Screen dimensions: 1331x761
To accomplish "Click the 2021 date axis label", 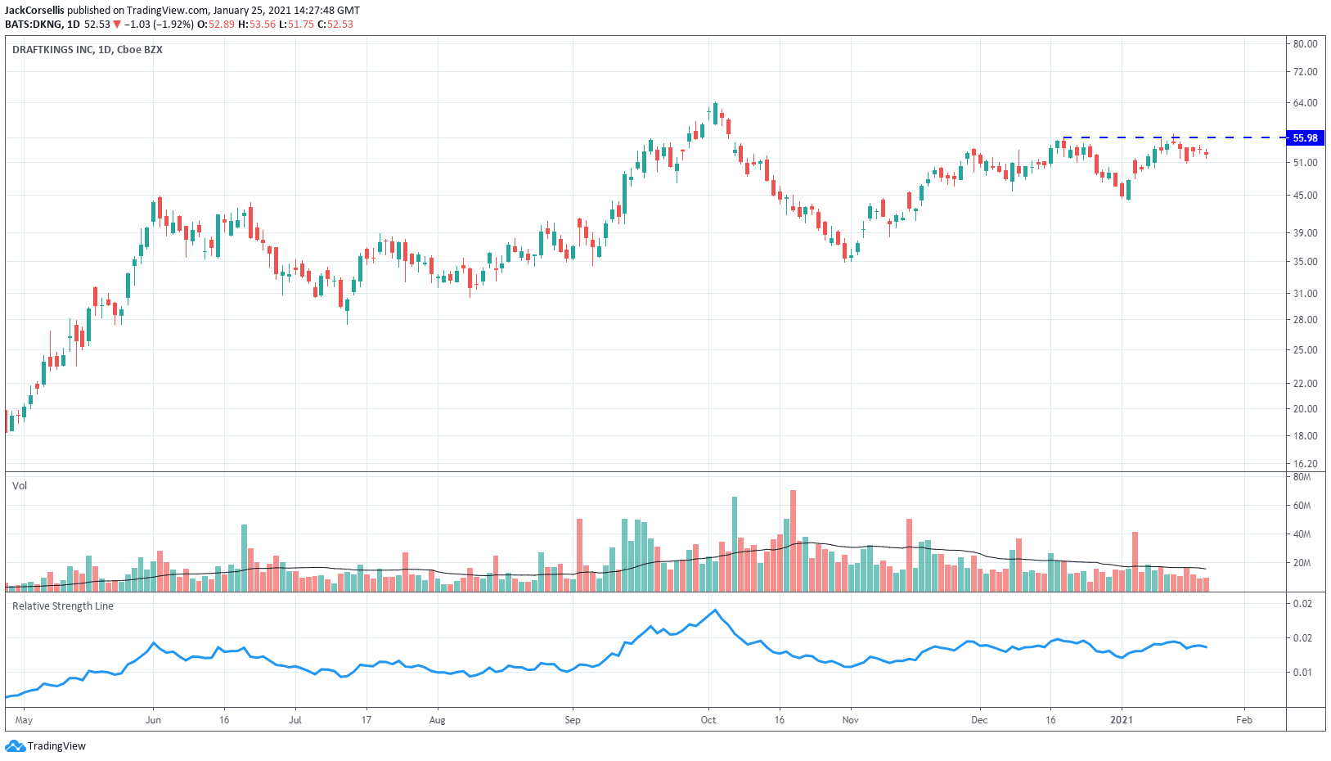I will click(1122, 721).
